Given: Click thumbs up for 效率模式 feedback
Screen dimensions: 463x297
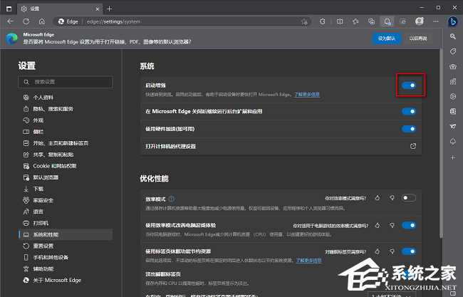Looking at the screenshot, I should pyautogui.click(x=377, y=198).
